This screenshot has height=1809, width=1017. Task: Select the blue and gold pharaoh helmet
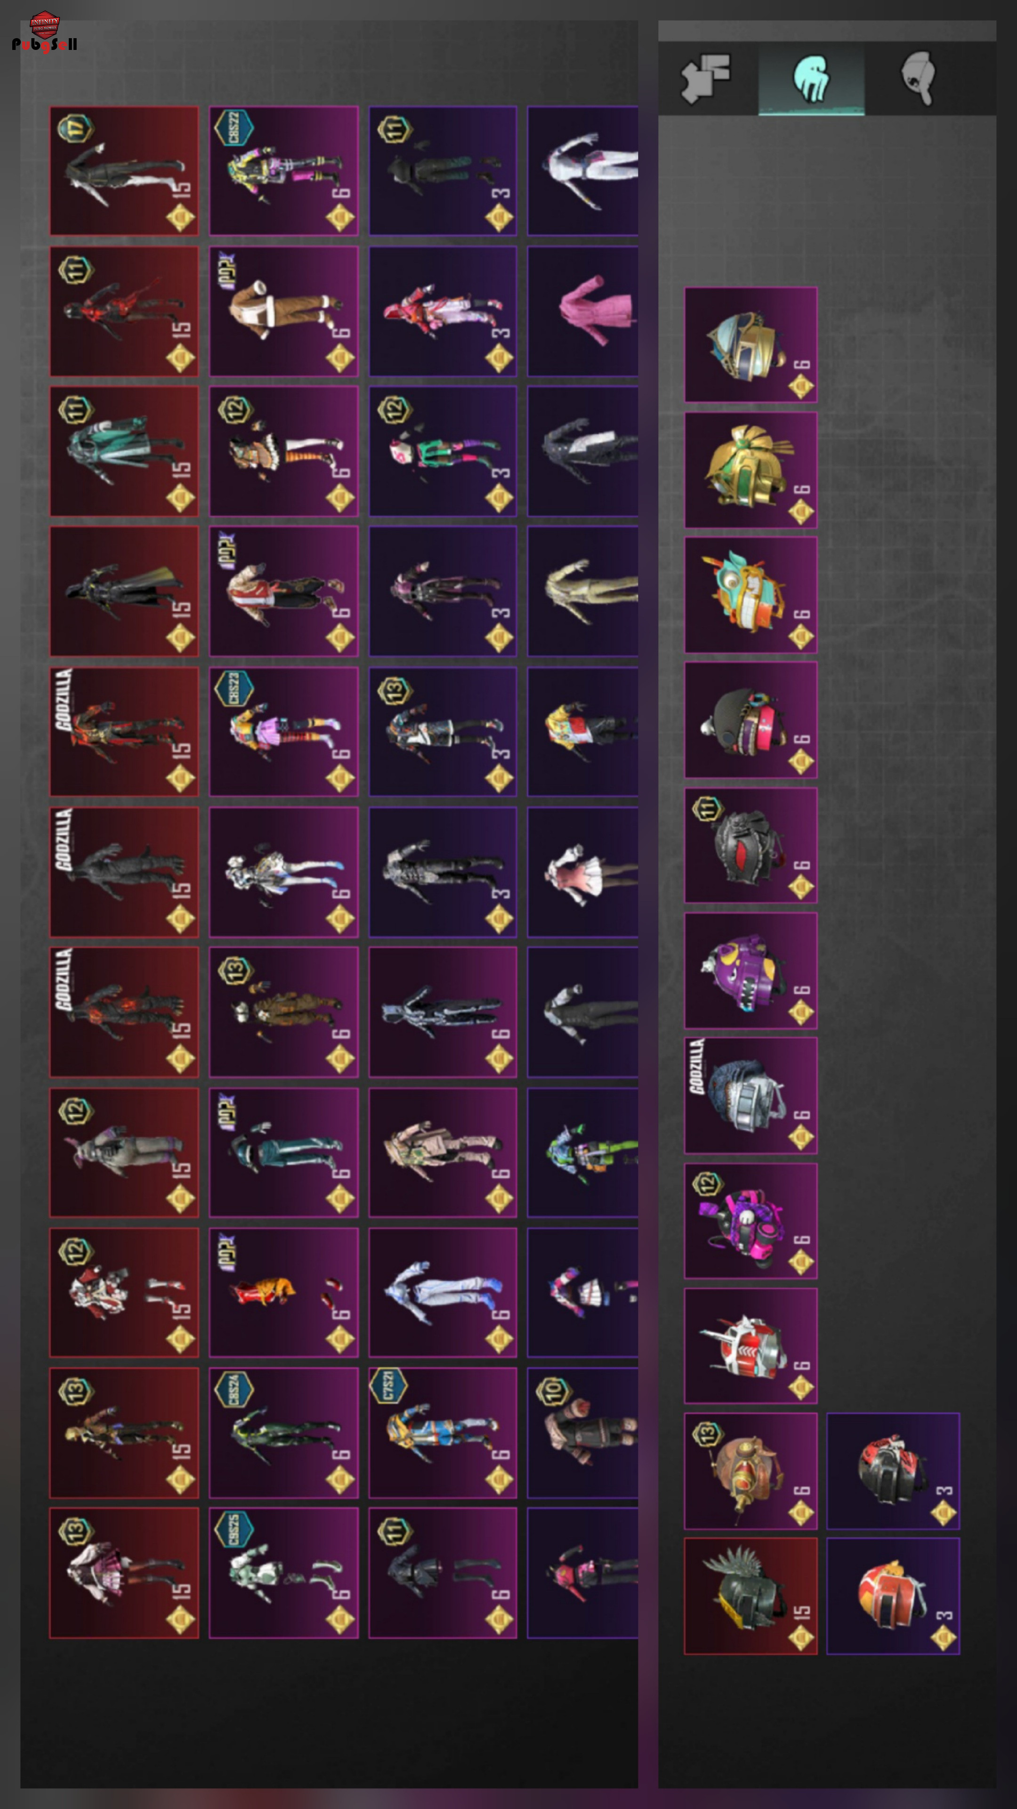click(x=751, y=345)
